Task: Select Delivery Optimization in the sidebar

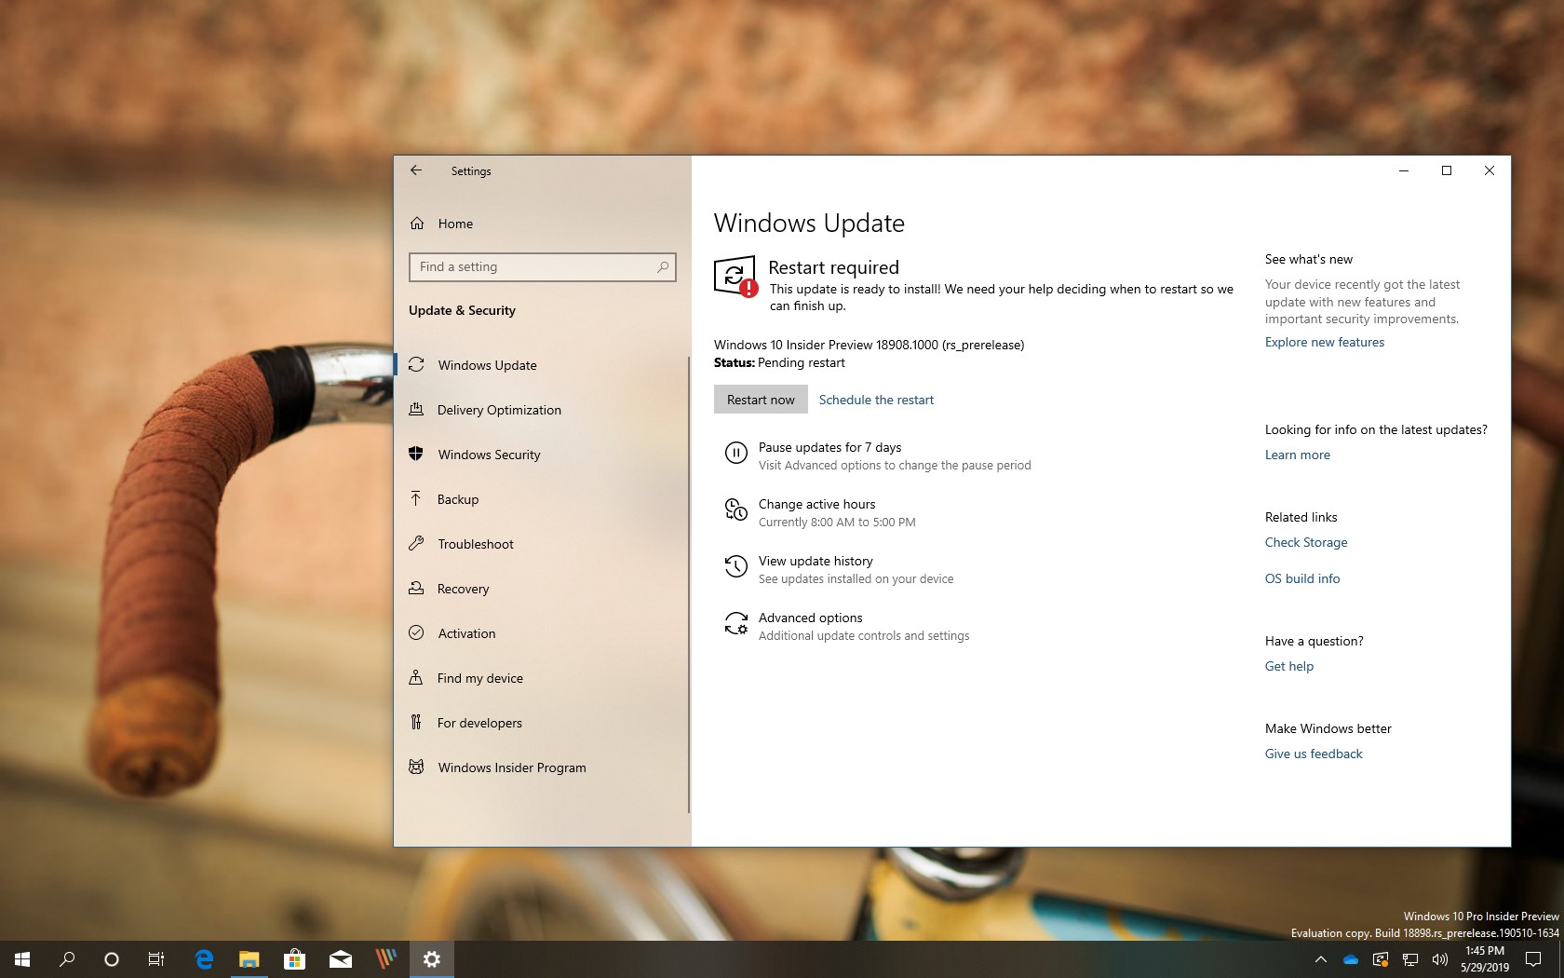Action: tap(500, 410)
